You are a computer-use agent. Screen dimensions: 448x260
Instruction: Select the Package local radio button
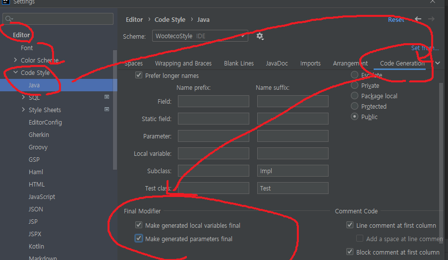pyautogui.click(x=354, y=96)
